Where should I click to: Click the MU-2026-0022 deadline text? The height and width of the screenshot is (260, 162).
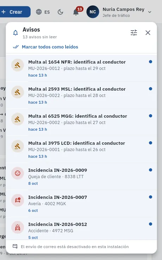[x=67, y=95]
